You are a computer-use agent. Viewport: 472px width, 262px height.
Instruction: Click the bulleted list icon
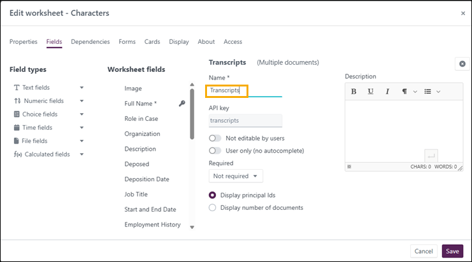[x=427, y=92]
